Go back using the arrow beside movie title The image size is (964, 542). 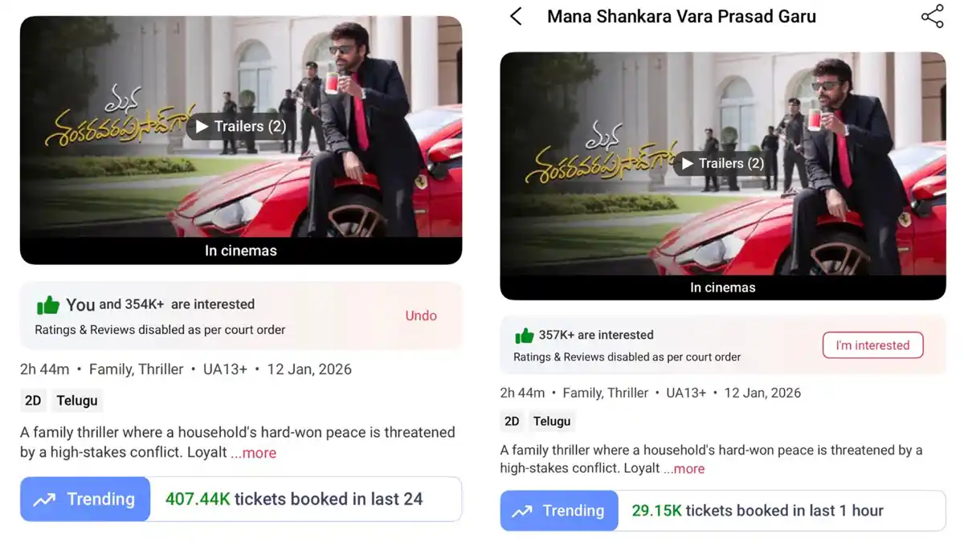tap(516, 16)
